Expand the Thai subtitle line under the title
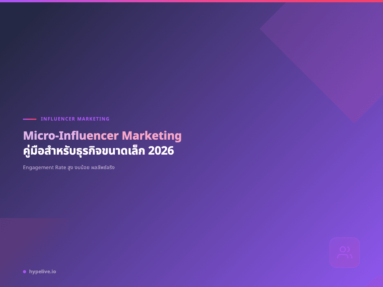This screenshot has width=383, height=287. (x=98, y=150)
